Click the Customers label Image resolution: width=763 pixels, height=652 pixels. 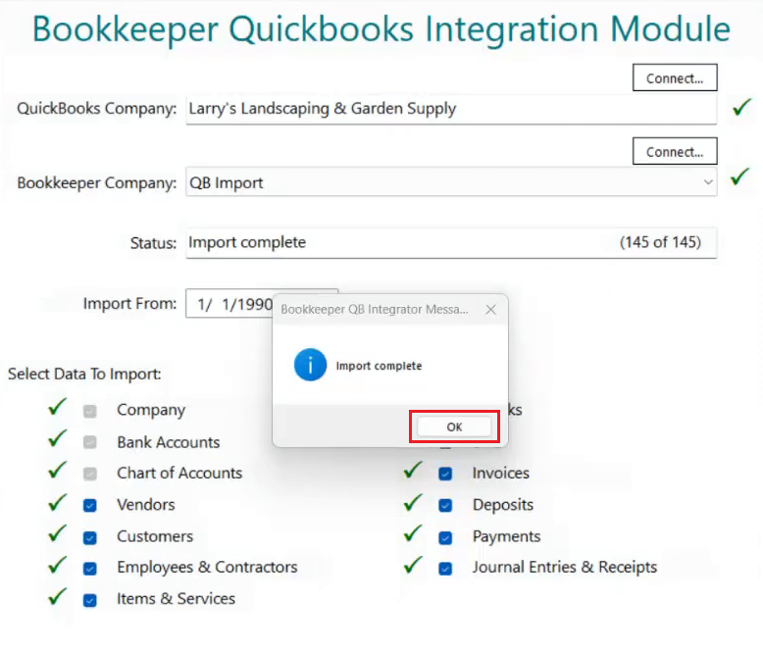pos(155,536)
